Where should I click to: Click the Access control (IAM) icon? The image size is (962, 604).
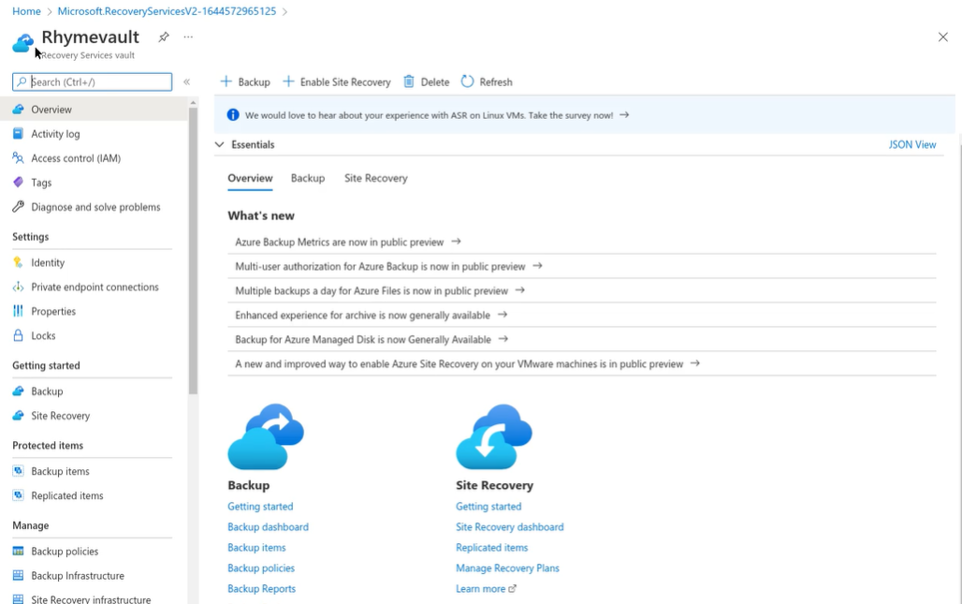[19, 157]
